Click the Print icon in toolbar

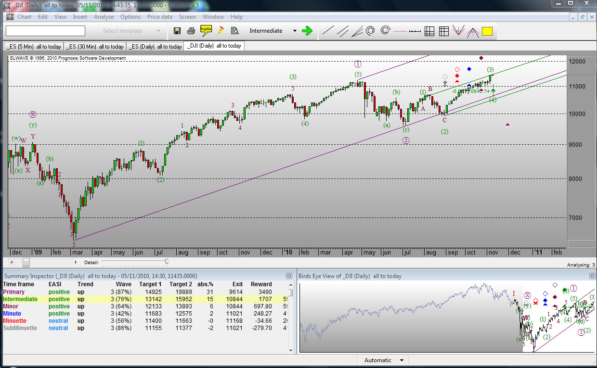[x=191, y=31]
